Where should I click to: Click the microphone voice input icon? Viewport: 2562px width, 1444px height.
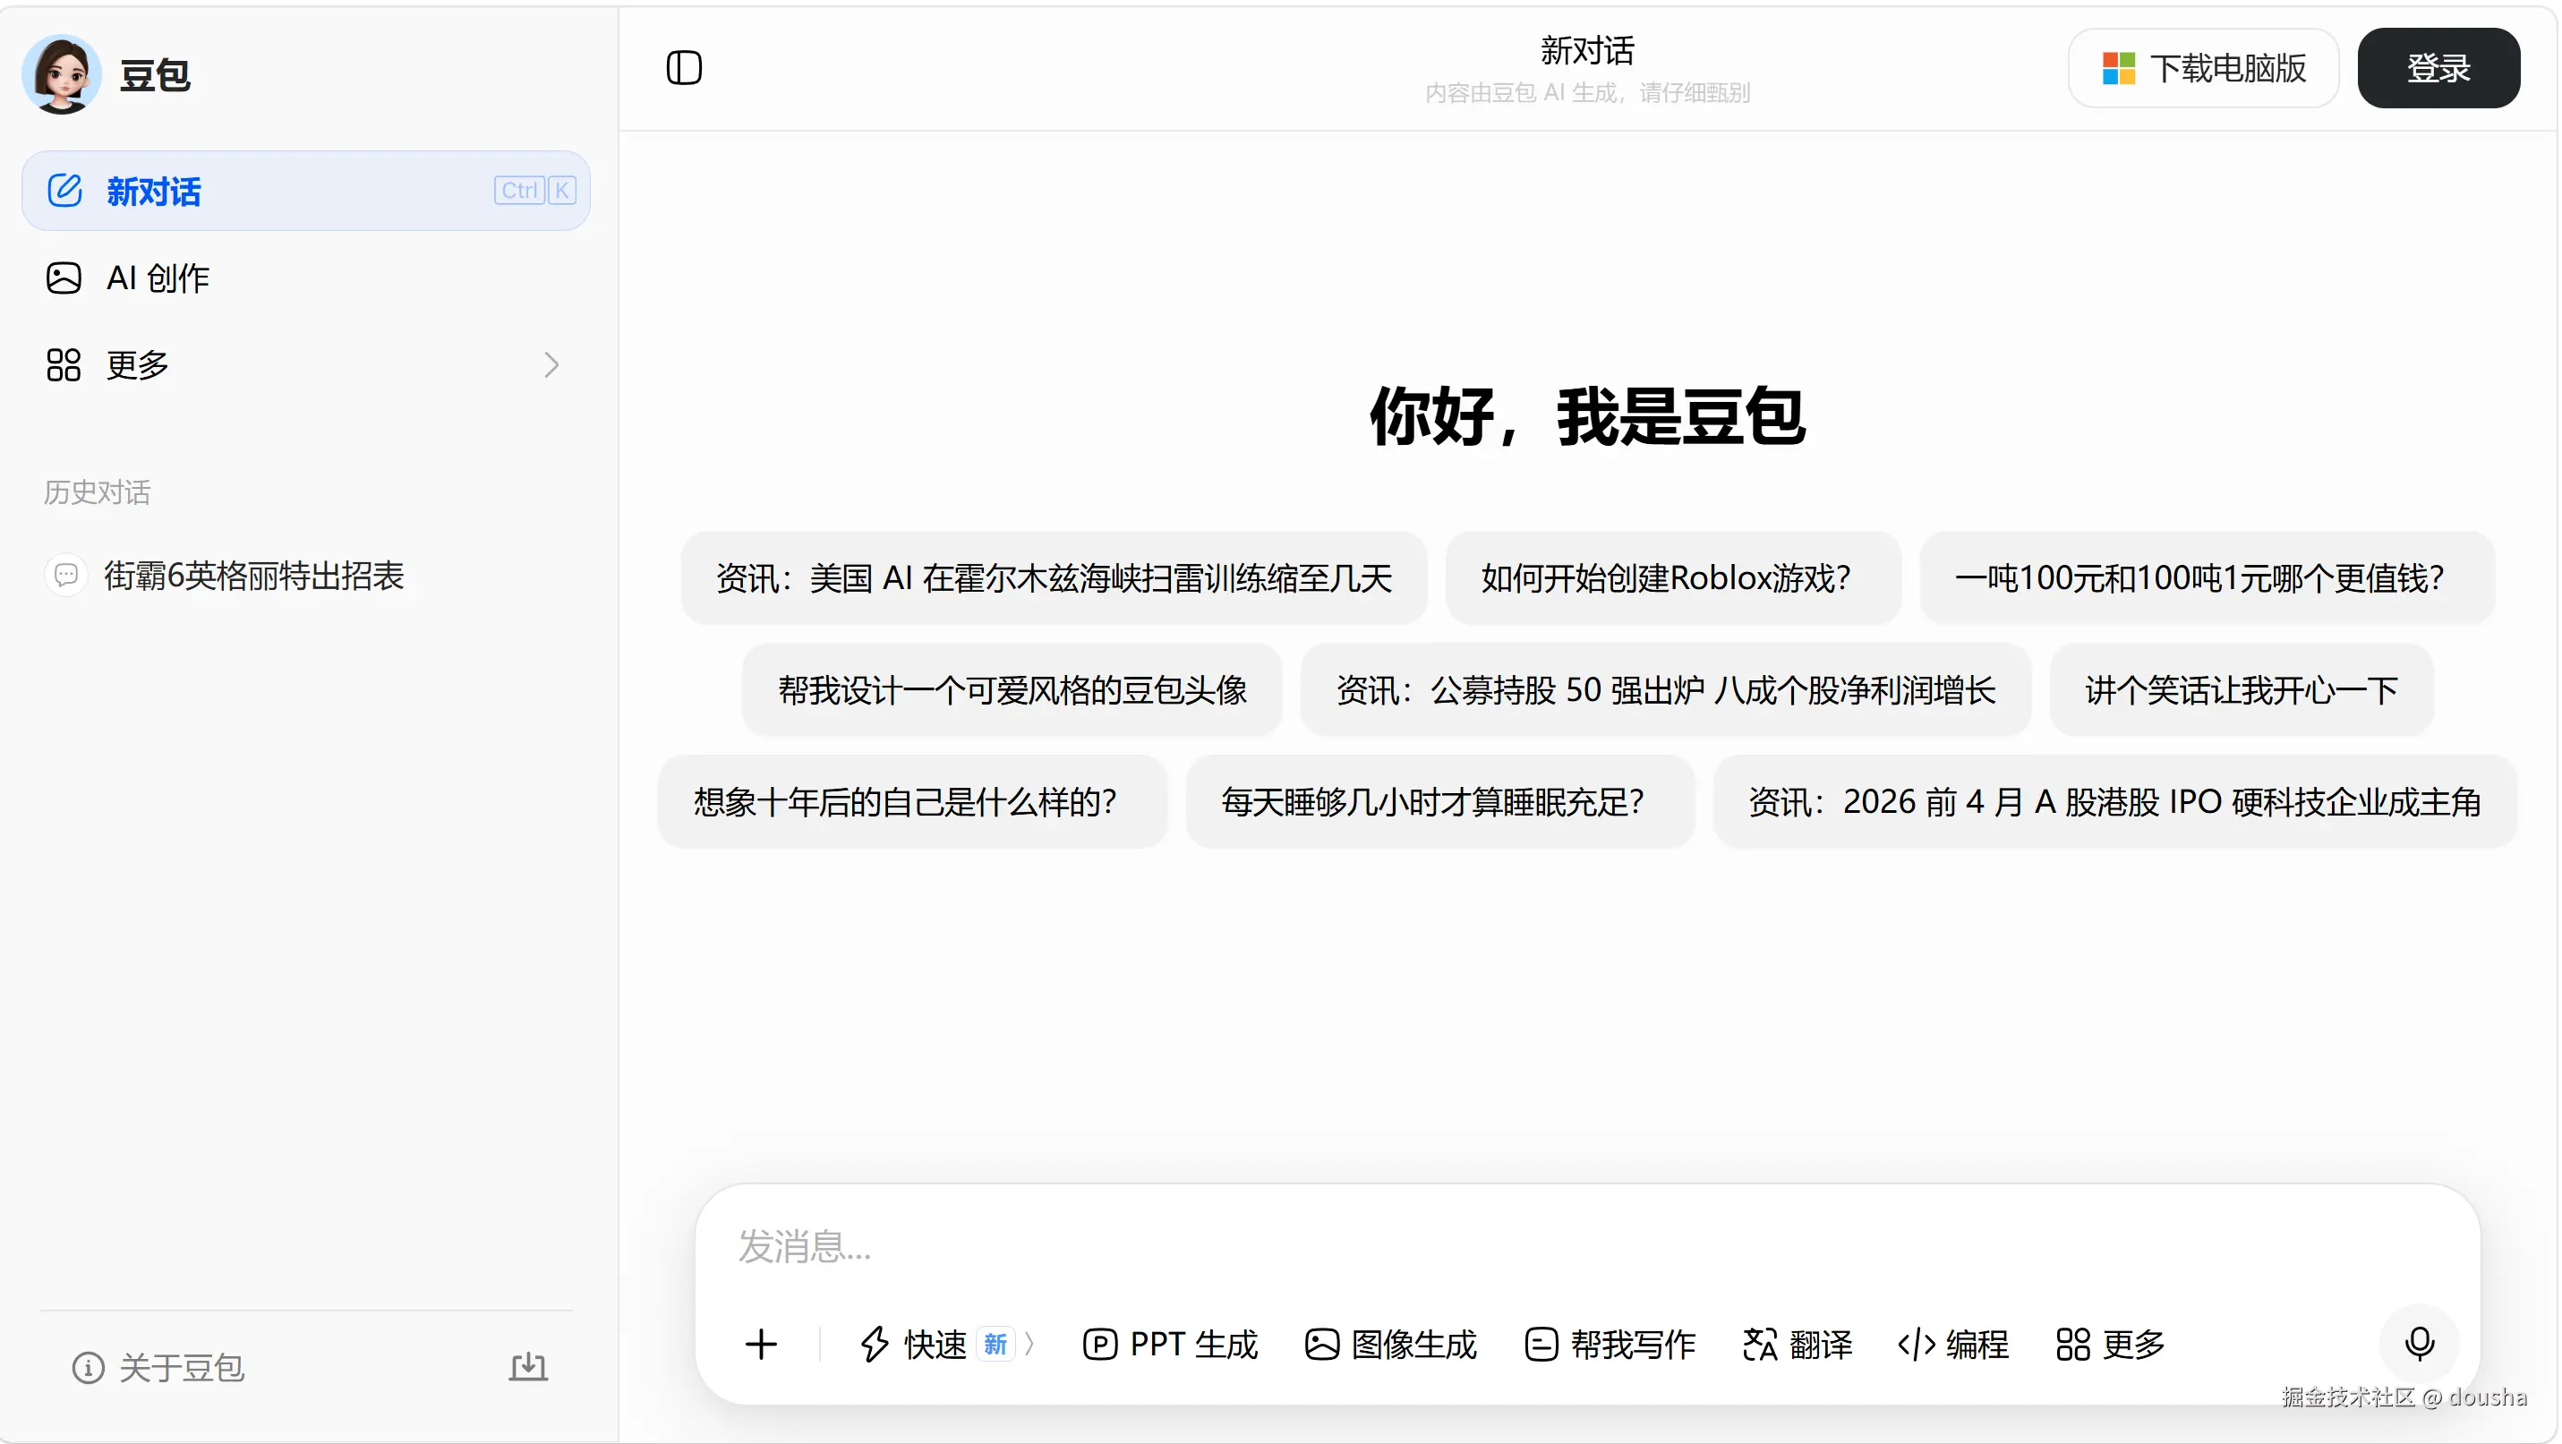click(2419, 1345)
